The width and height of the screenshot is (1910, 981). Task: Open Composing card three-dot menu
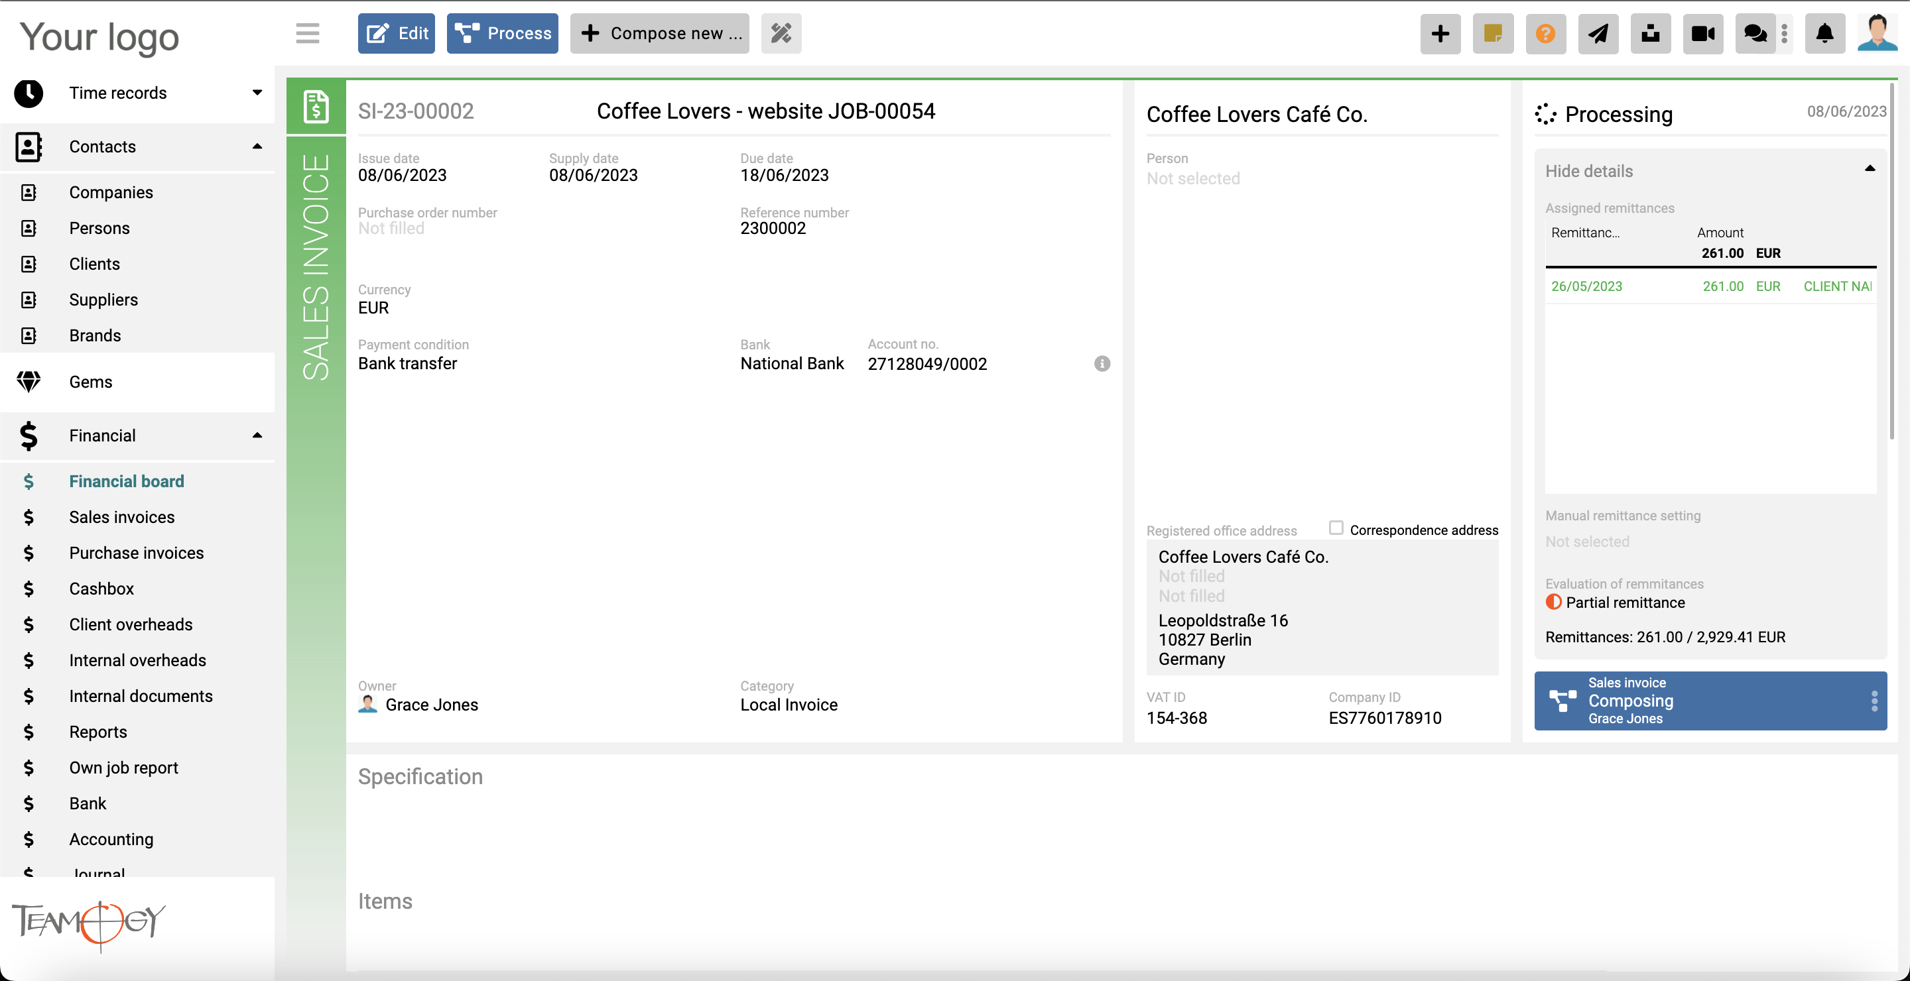1874,701
